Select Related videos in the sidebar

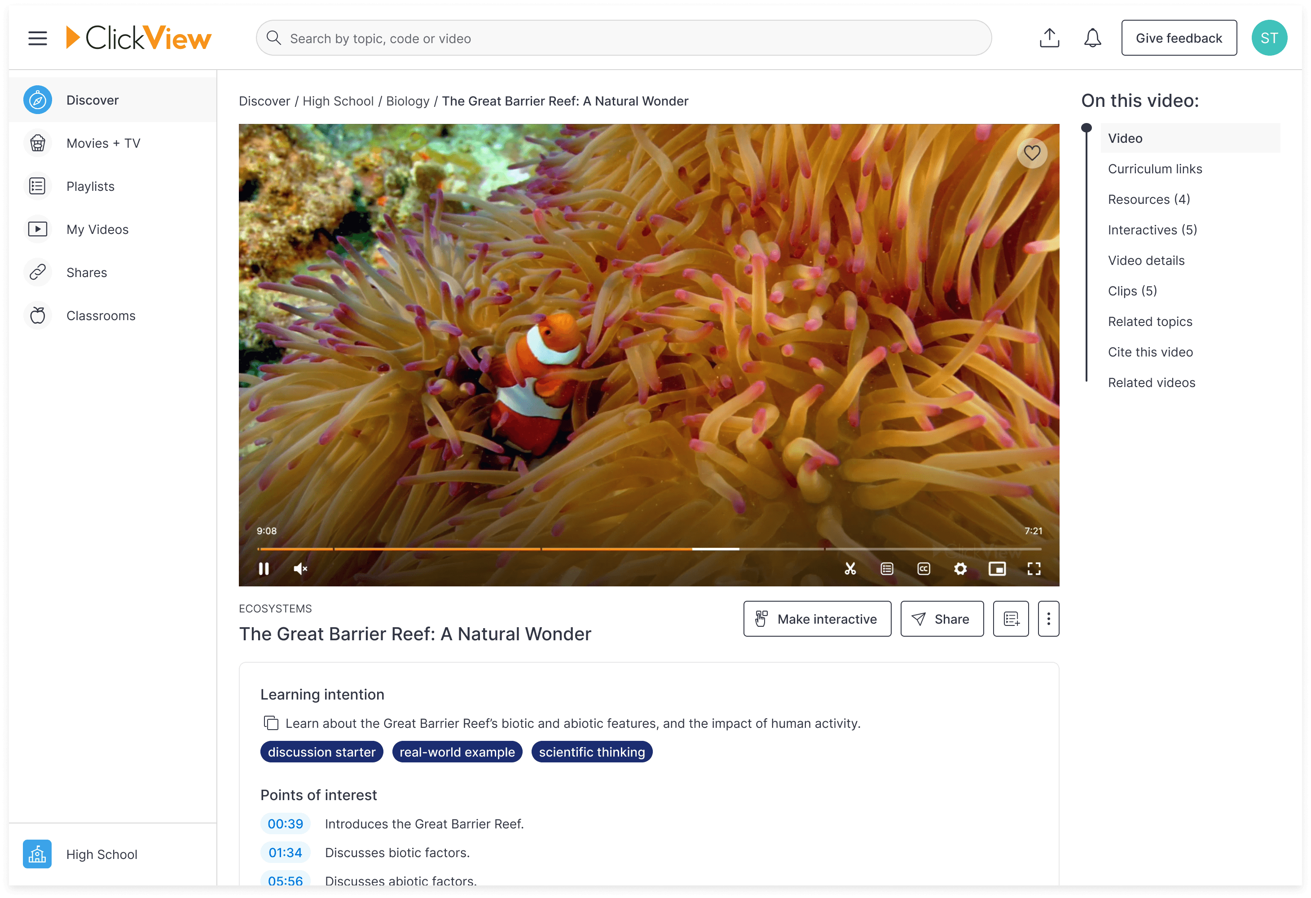point(1151,382)
